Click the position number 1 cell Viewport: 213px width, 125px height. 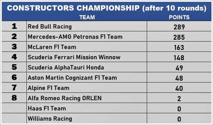click(14, 27)
